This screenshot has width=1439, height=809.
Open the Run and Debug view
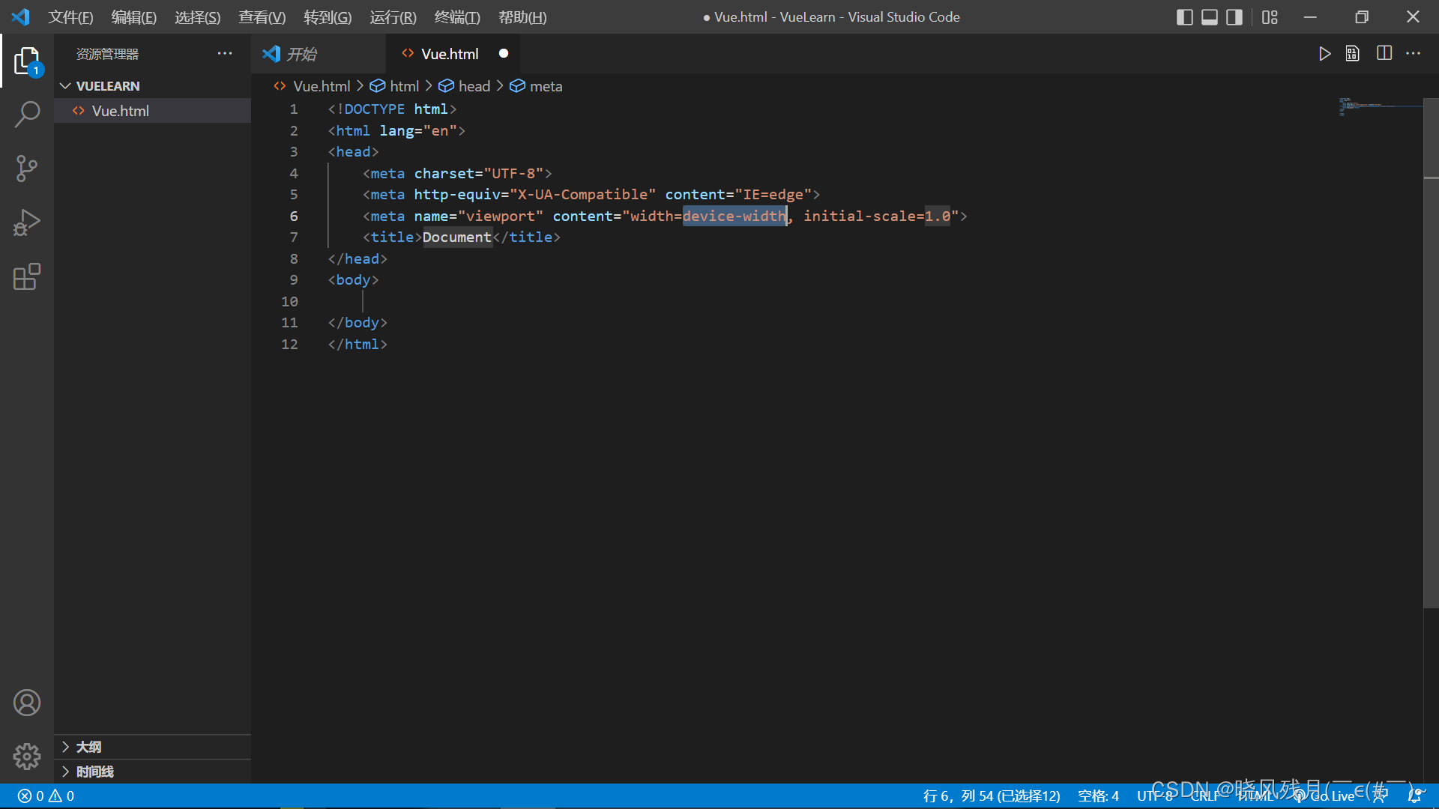27,222
